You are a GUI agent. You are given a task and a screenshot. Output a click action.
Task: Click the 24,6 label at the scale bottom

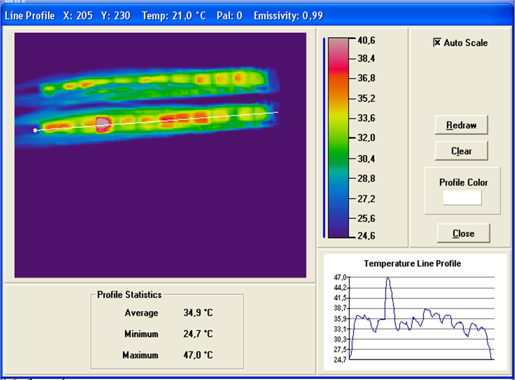pos(366,236)
